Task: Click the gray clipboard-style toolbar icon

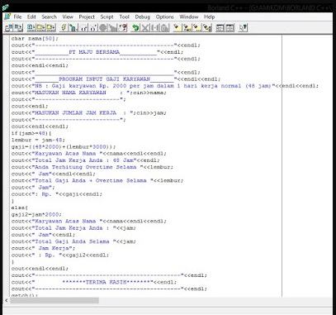Action: [164, 27]
